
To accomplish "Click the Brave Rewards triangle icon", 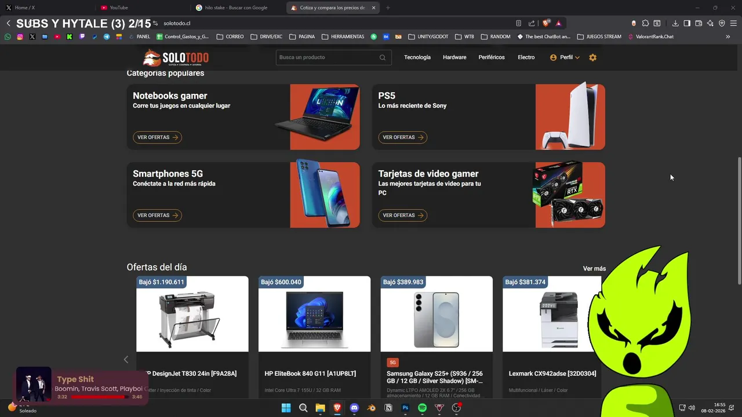I will pos(558,23).
